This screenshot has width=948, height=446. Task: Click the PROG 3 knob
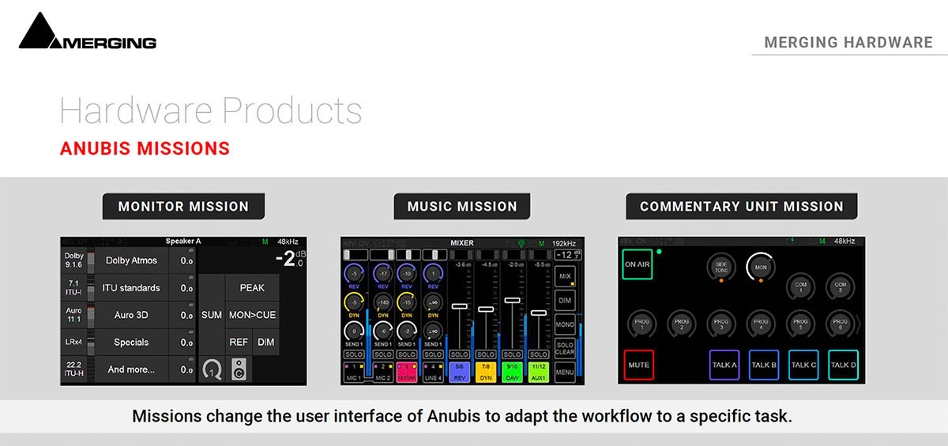pos(721,322)
